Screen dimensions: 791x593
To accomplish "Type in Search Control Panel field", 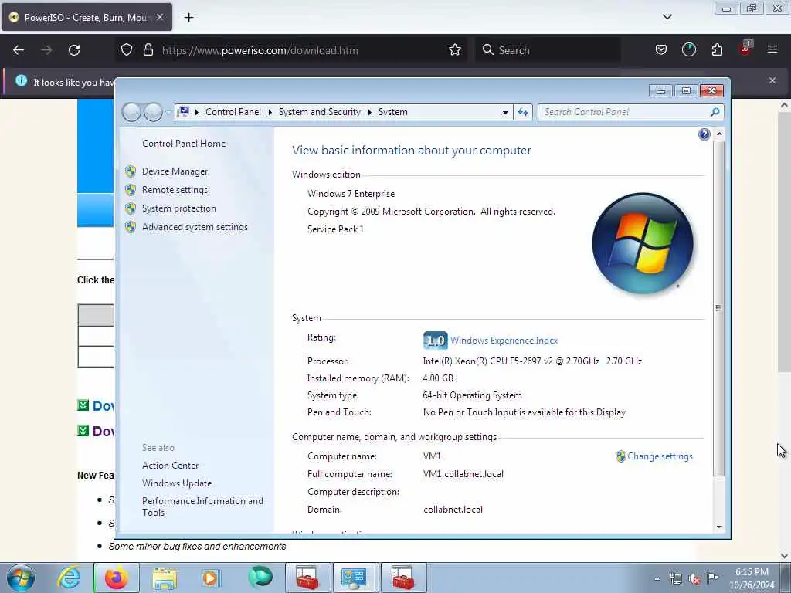I will 624,112.
